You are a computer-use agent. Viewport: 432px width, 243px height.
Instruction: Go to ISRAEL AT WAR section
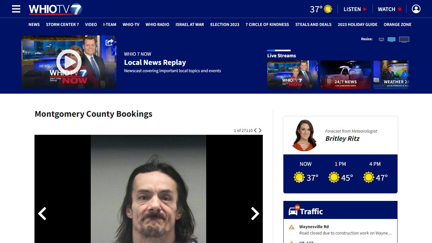pos(190,24)
